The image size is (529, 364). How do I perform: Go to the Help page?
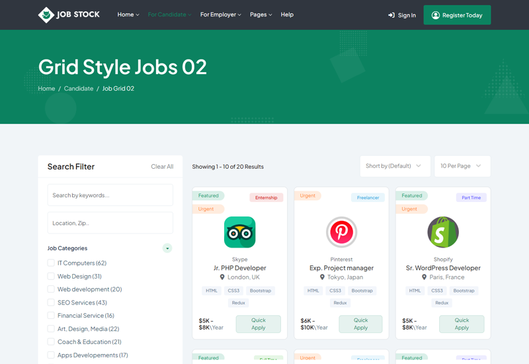coord(287,15)
